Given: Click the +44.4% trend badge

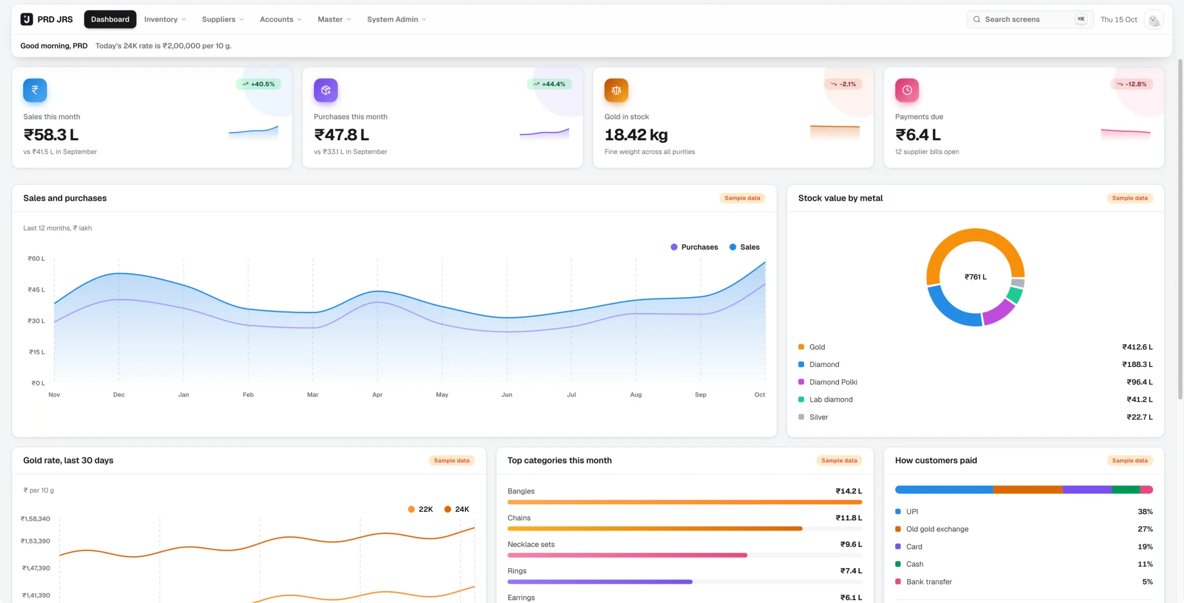Looking at the screenshot, I should [x=549, y=84].
